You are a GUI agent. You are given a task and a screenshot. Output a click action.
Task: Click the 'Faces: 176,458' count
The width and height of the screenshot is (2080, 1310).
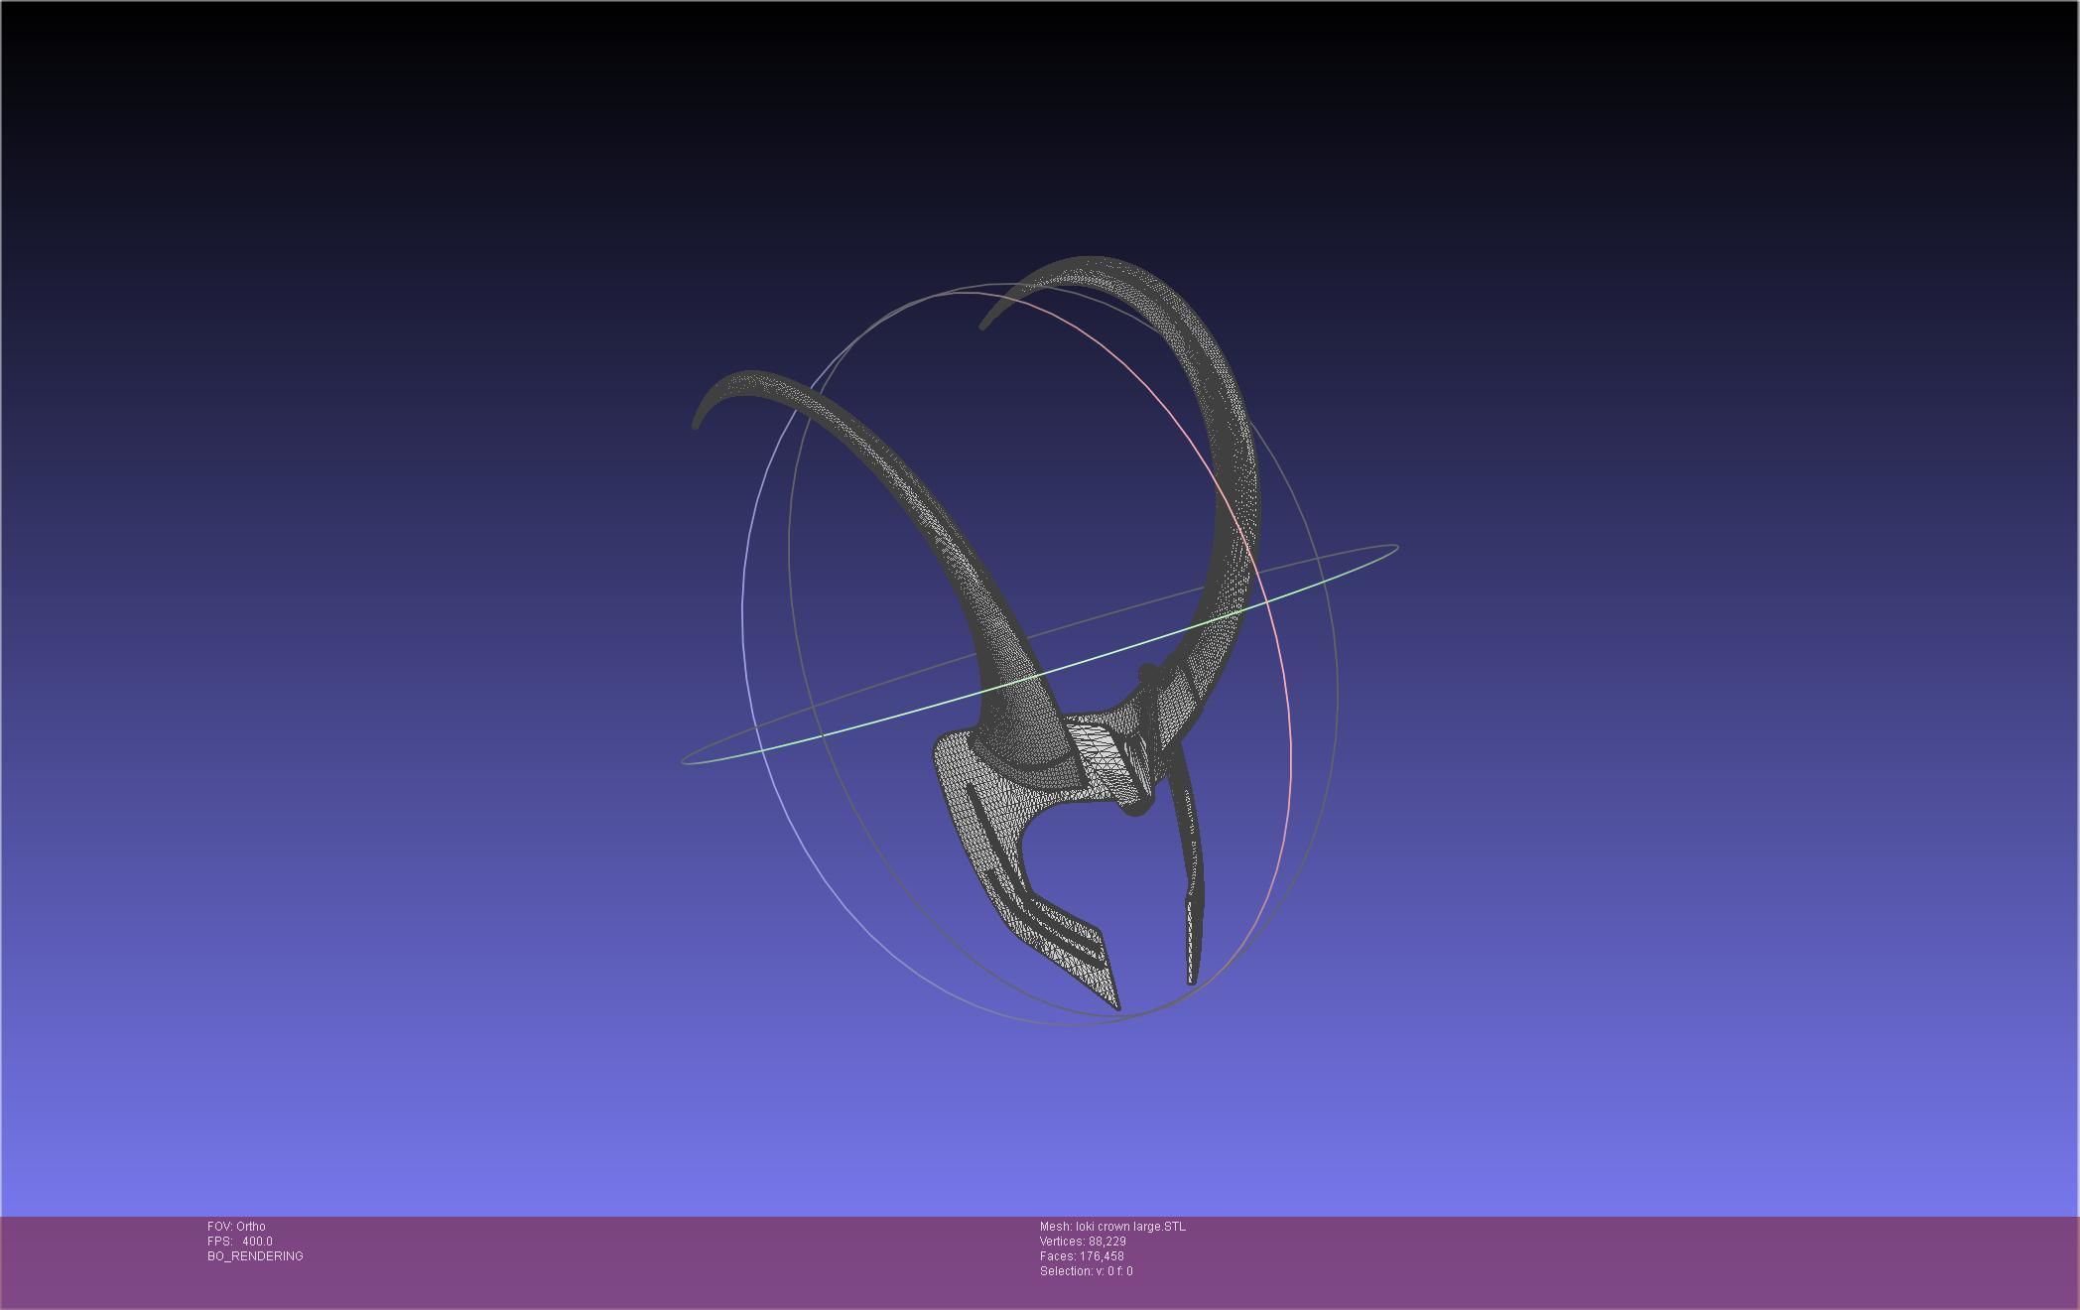(x=1082, y=1256)
